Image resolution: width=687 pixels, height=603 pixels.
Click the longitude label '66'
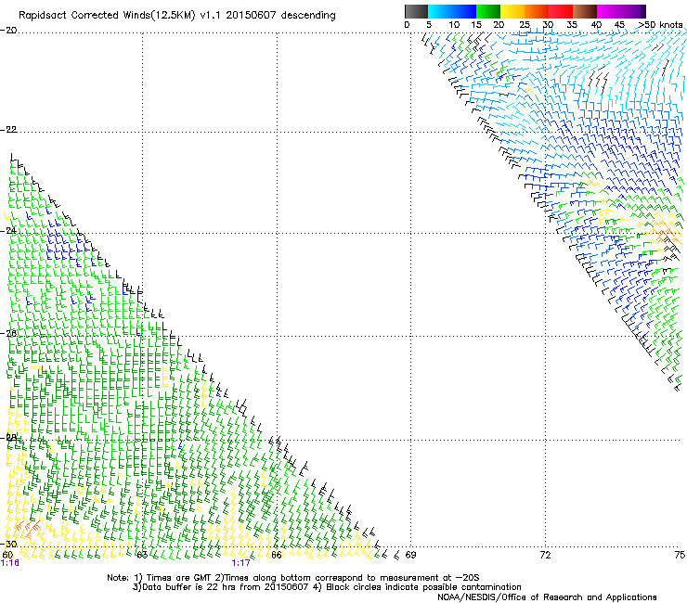pos(277,556)
